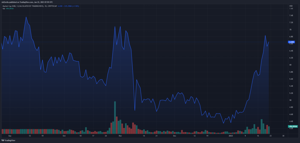The image size is (300, 143).
Task: Click the TradingView logo icon
Action: (x=3, y=140)
